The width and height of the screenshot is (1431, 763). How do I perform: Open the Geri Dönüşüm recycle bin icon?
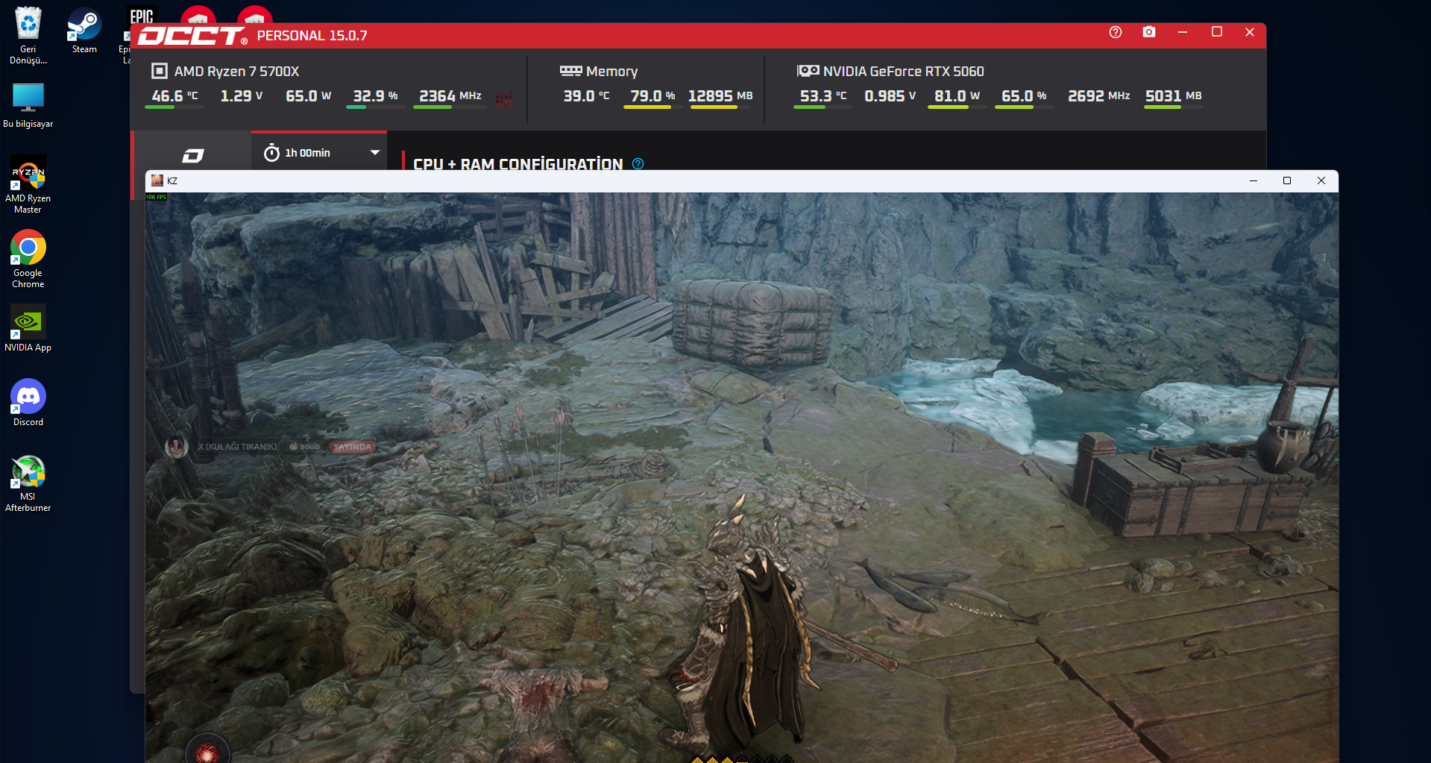point(28,35)
